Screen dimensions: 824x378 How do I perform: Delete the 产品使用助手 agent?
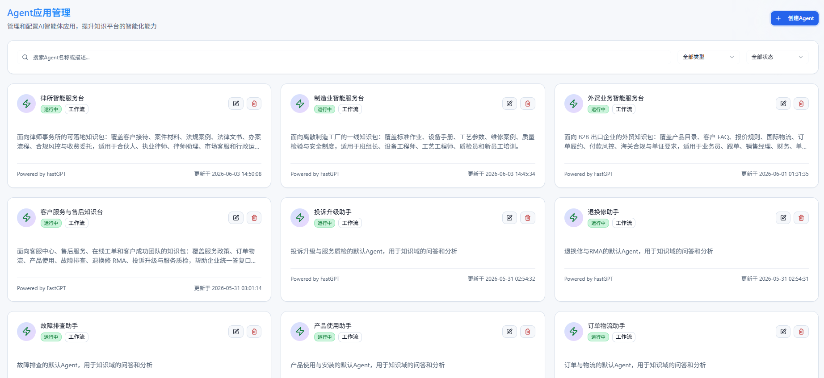(x=528, y=332)
